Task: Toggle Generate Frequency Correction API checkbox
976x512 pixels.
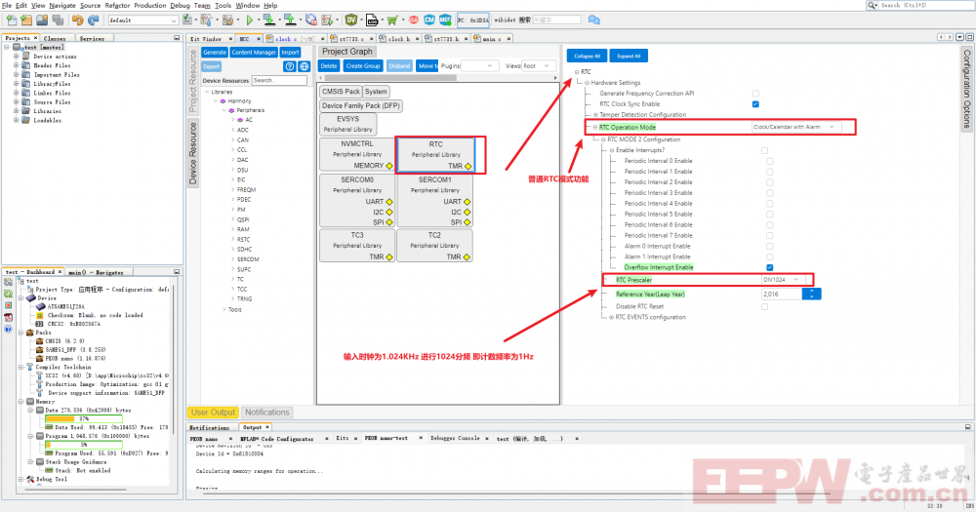Action: (755, 94)
